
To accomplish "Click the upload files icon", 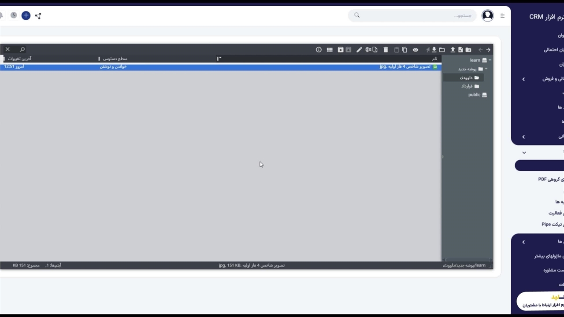I will pos(453,50).
